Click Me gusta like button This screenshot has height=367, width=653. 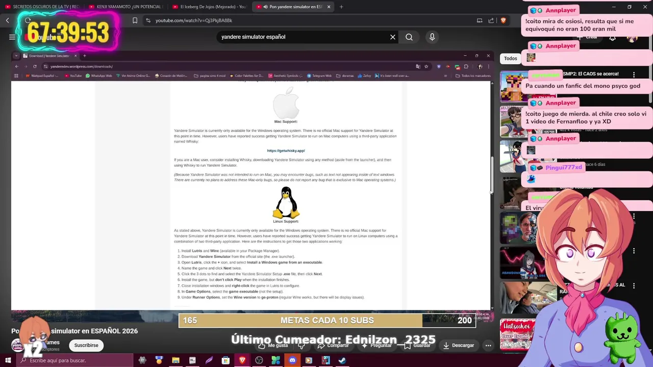pos(274,345)
